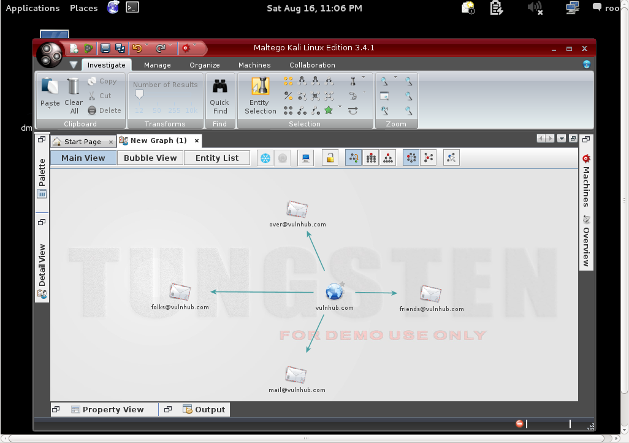
Task: Click the Maltego application orb button
Action: (x=50, y=55)
